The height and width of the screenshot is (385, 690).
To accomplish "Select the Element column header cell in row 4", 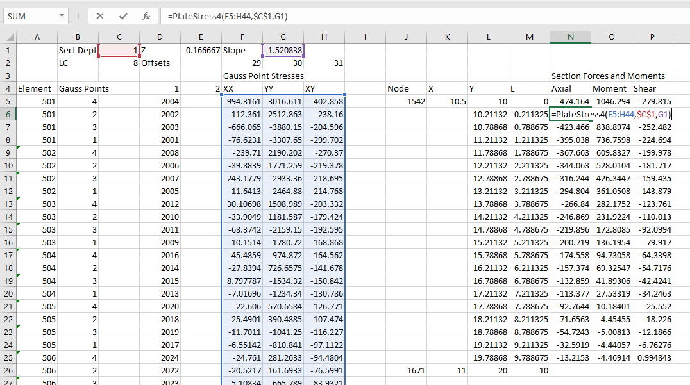I will click(36, 88).
